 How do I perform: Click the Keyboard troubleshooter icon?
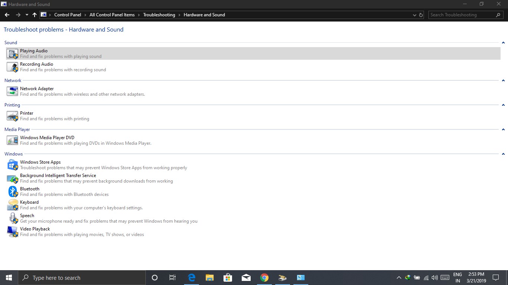click(13, 205)
